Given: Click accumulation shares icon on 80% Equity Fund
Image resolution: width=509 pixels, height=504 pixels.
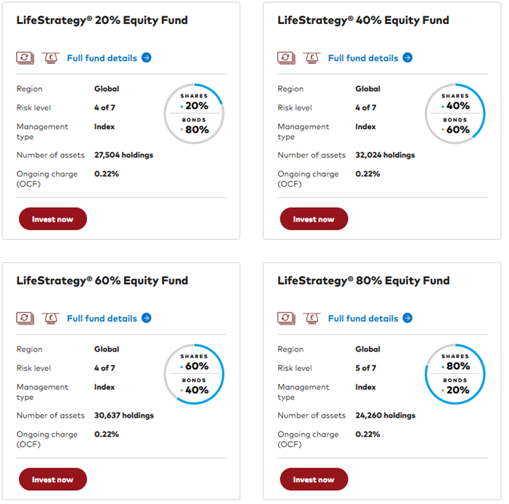Looking at the screenshot, I should pyautogui.click(x=287, y=318).
